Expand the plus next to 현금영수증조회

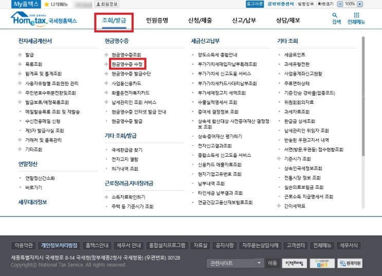(106, 54)
